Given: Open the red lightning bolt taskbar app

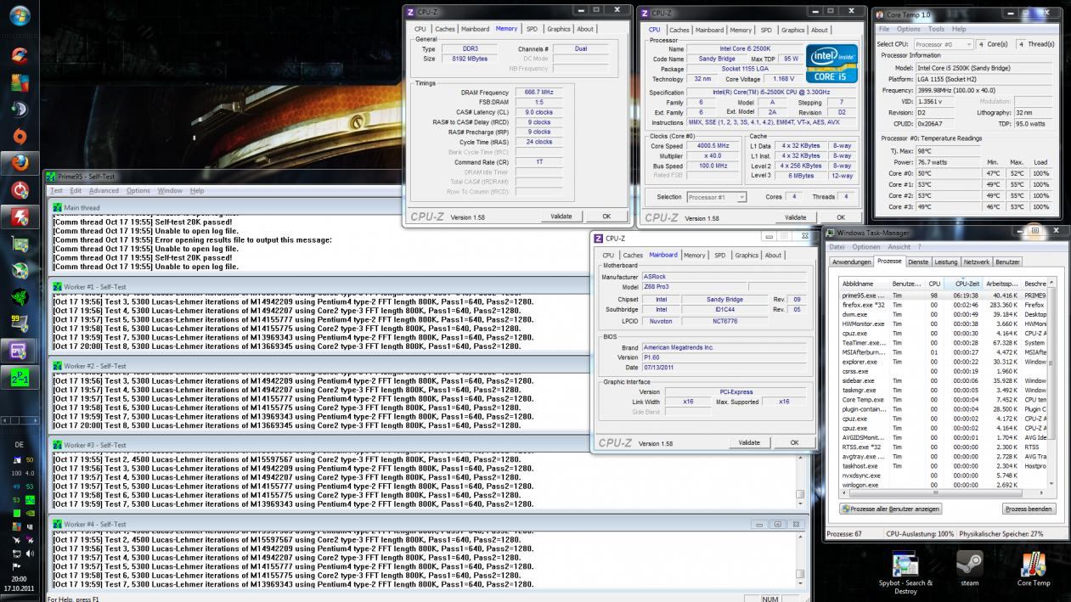Looking at the screenshot, I should coord(20,217).
